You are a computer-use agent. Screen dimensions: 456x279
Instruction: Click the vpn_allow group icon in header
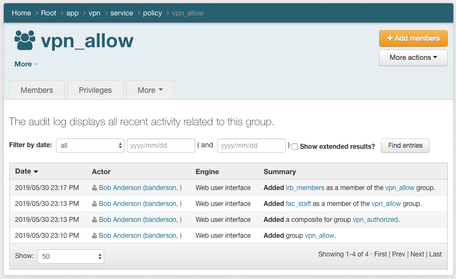(x=25, y=40)
